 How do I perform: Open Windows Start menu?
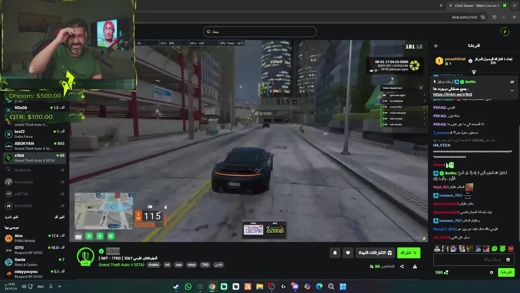click(x=343, y=286)
